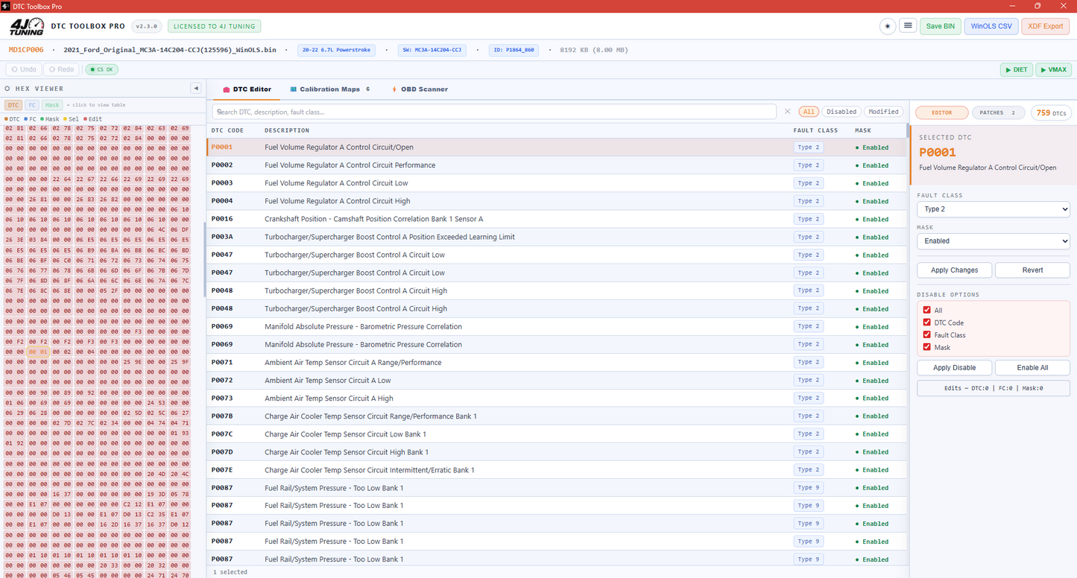Click the Revert button
Image resolution: width=1077 pixels, height=578 pixels.
click(x=1032, y=270)
